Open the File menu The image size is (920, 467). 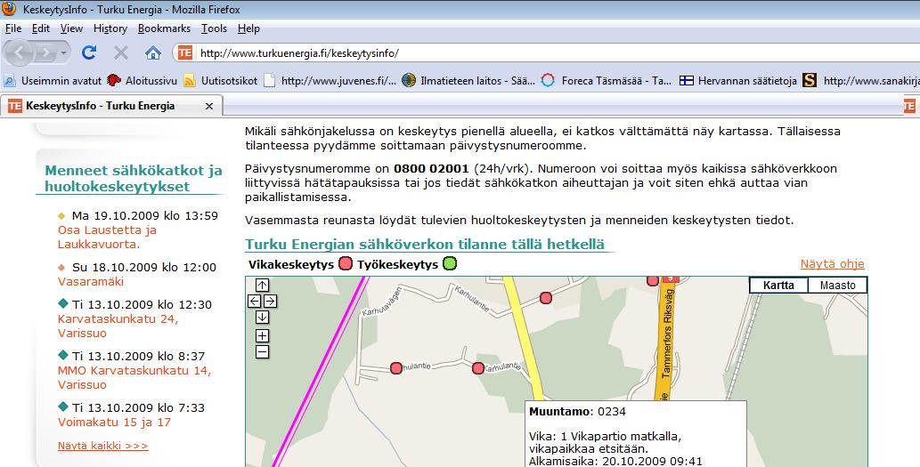tap(12, 28)
